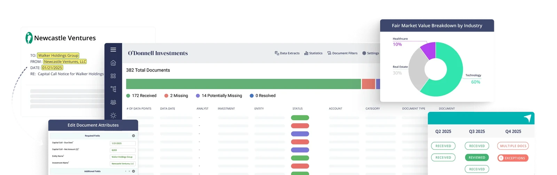Viewport: 557px width, 175px height.
Task: Select the Q2 2025 column header
Action: 443,131
